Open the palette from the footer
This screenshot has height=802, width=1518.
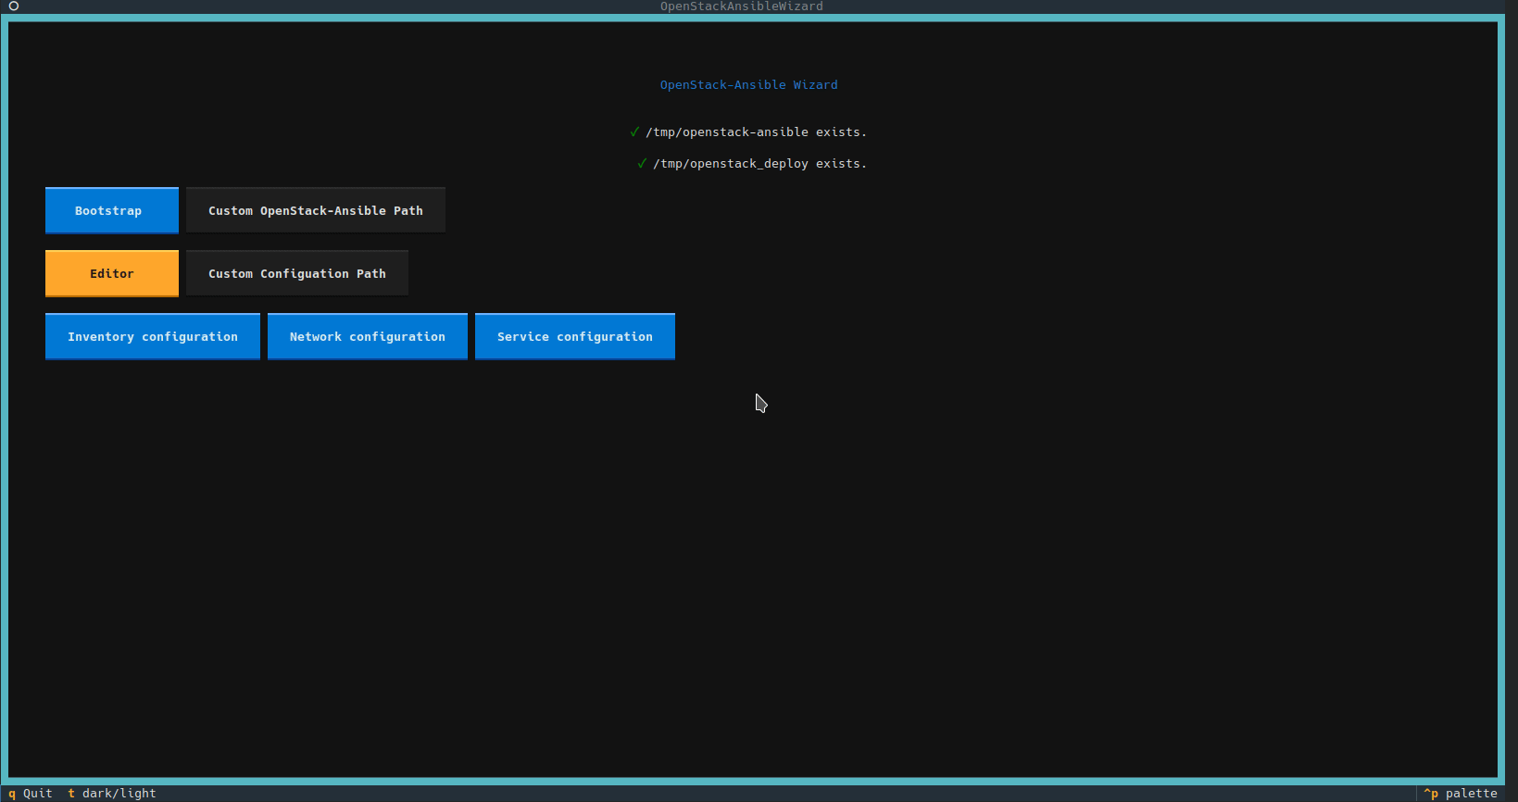coord(1471,794)
